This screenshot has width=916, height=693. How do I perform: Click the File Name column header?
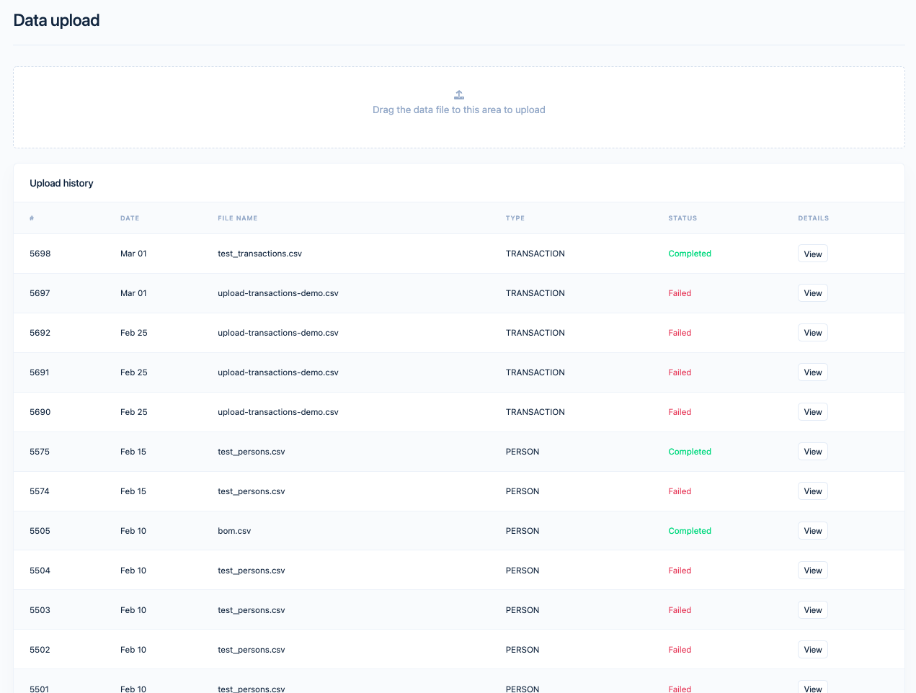coord(237,218)
